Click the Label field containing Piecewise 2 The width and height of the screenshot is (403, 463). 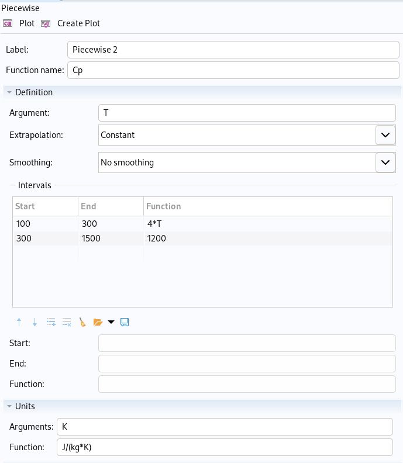coord(233,50)
